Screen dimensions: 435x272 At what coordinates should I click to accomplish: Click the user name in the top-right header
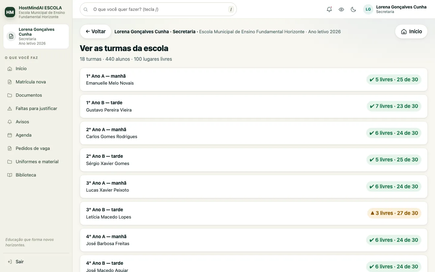[x=401, y=7]
